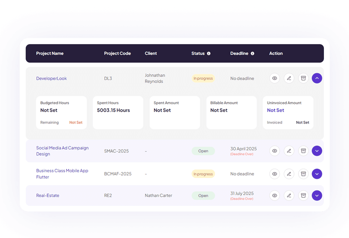This screenshot has height=238, width=349.
Task: Click the Open status badge on Real-Estate
Action: pyautogui.click(x=203, y=196)
